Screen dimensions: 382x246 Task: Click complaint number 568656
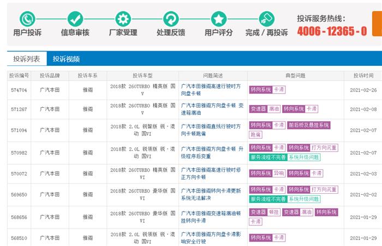point(19,217)
